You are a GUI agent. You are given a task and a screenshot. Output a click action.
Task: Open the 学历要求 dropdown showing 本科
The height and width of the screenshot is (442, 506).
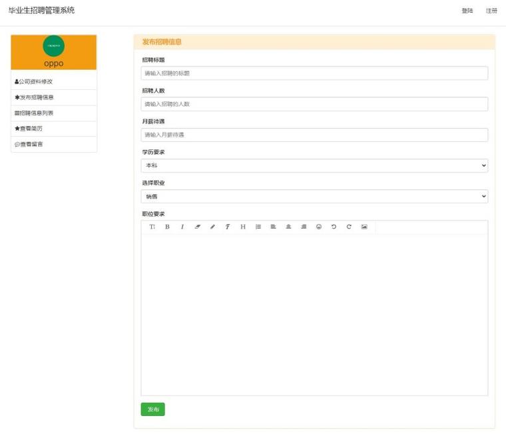pyautogui.click(x=314, y=165)
